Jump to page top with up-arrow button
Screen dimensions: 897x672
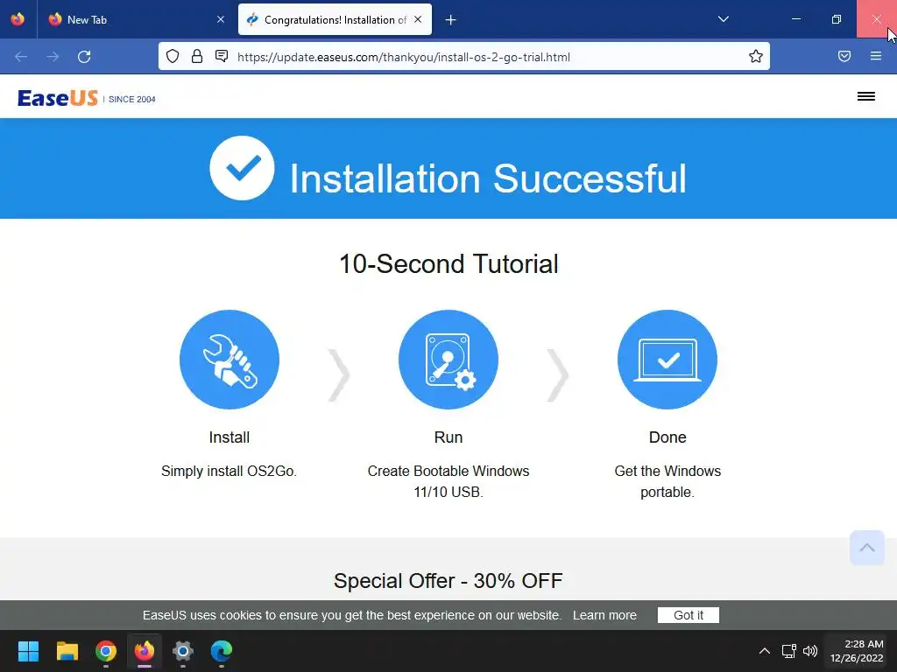tap(867, 548)
